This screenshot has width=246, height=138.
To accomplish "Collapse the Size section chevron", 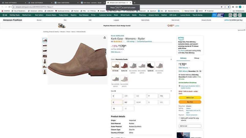I will 171,91.
